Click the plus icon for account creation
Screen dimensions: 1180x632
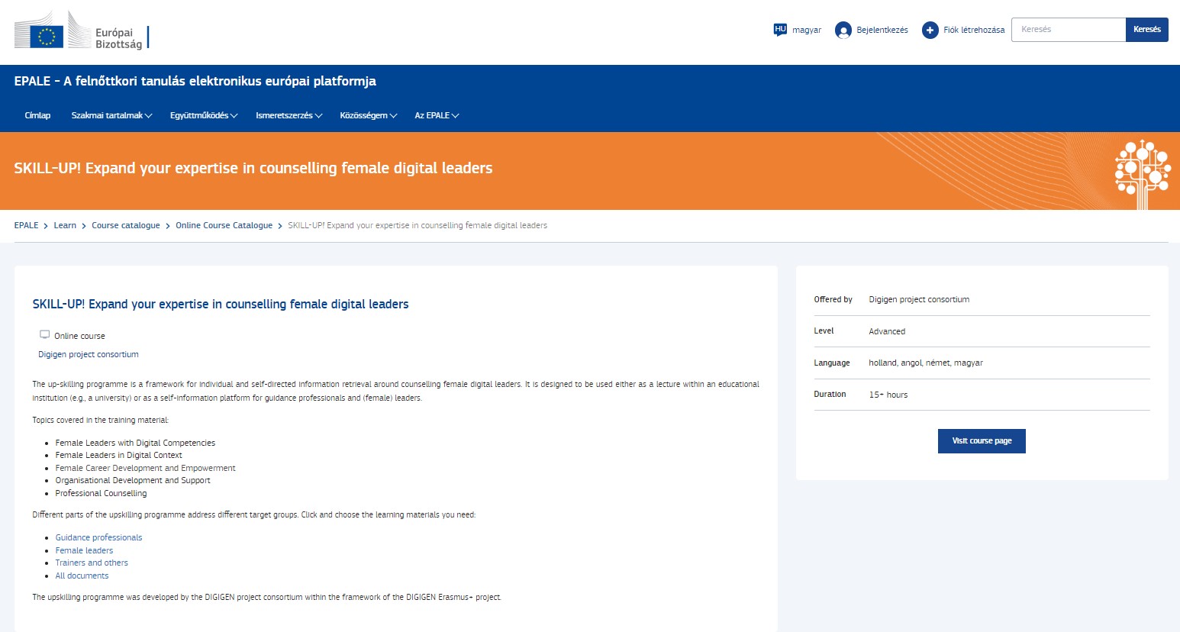930,30
